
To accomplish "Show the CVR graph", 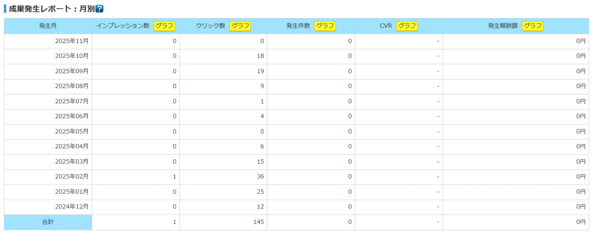I will 407,26.
